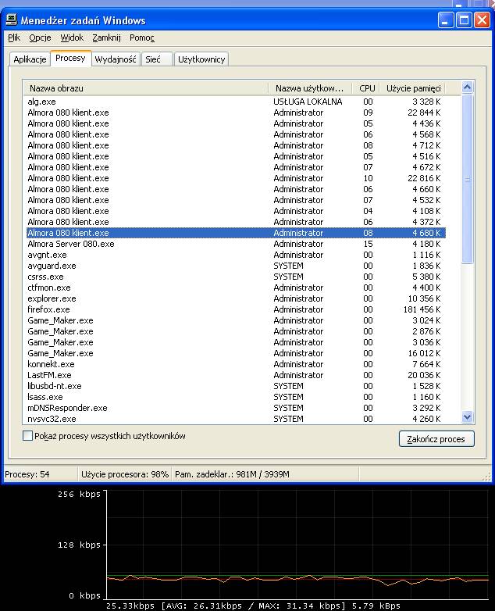
Task: Open the Opcje menu
Action: [40, 38]
